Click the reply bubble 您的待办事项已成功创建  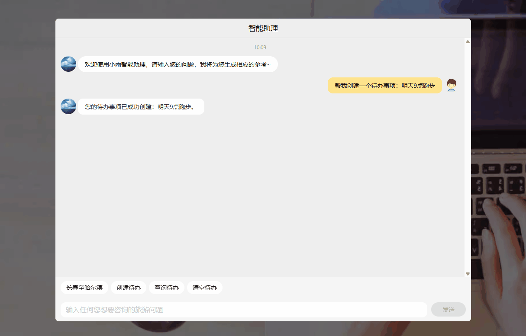[x=141, y=107]
